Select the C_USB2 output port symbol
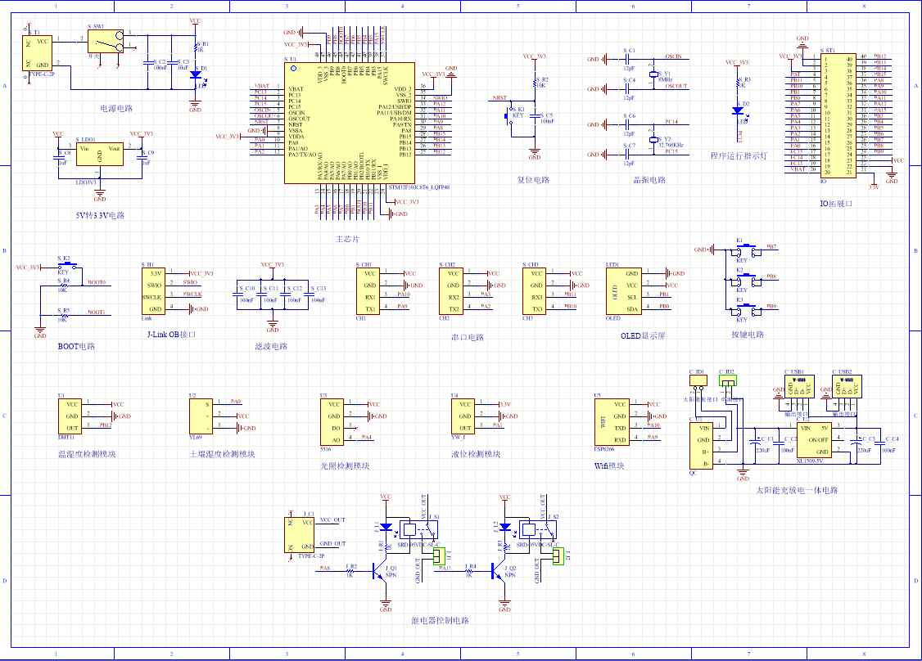This screenshot has width=922, height=661. point(847,387)
